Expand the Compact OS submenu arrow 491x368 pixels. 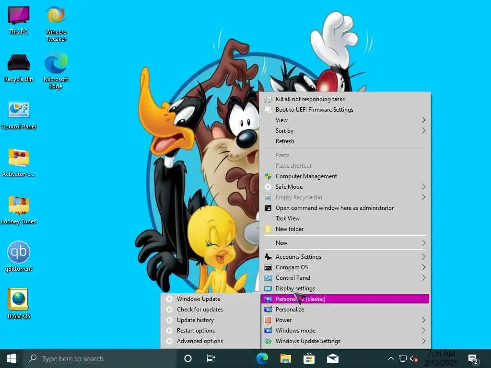click(423, 267)
